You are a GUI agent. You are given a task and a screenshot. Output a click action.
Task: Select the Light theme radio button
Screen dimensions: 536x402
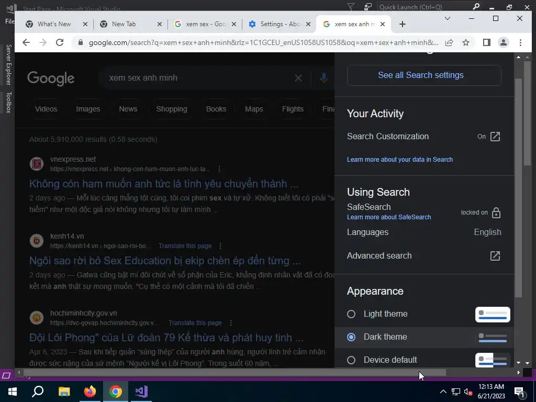click(x=351, y=314)
